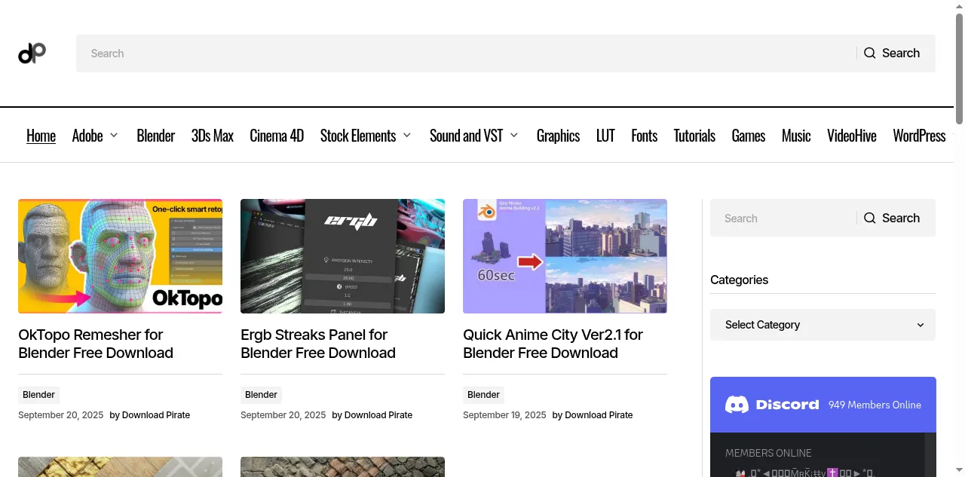Open the Select Category dropdown
965x477 pixels.
point(823,325)
